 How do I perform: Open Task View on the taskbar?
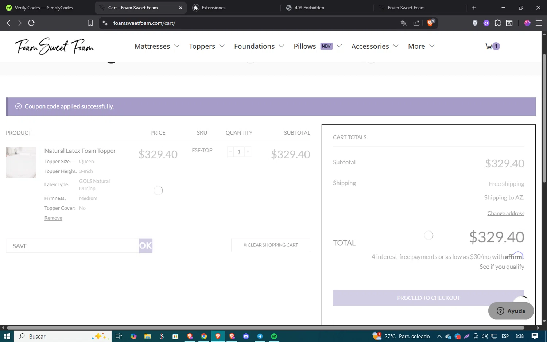click(x=119, y=336)
